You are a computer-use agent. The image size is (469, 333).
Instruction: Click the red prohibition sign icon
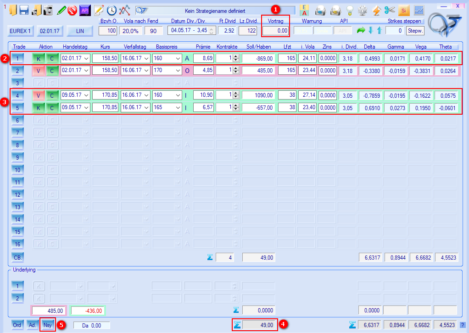(x=72, y=10)
